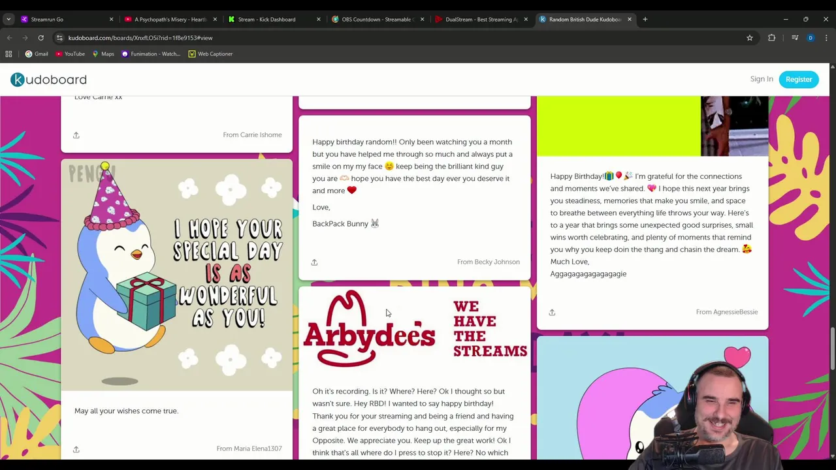This screenshot has width=836, height=470.
Task: Open Chrome's three-dot menu
Action: pyautogui.click(x=826, y=38)
